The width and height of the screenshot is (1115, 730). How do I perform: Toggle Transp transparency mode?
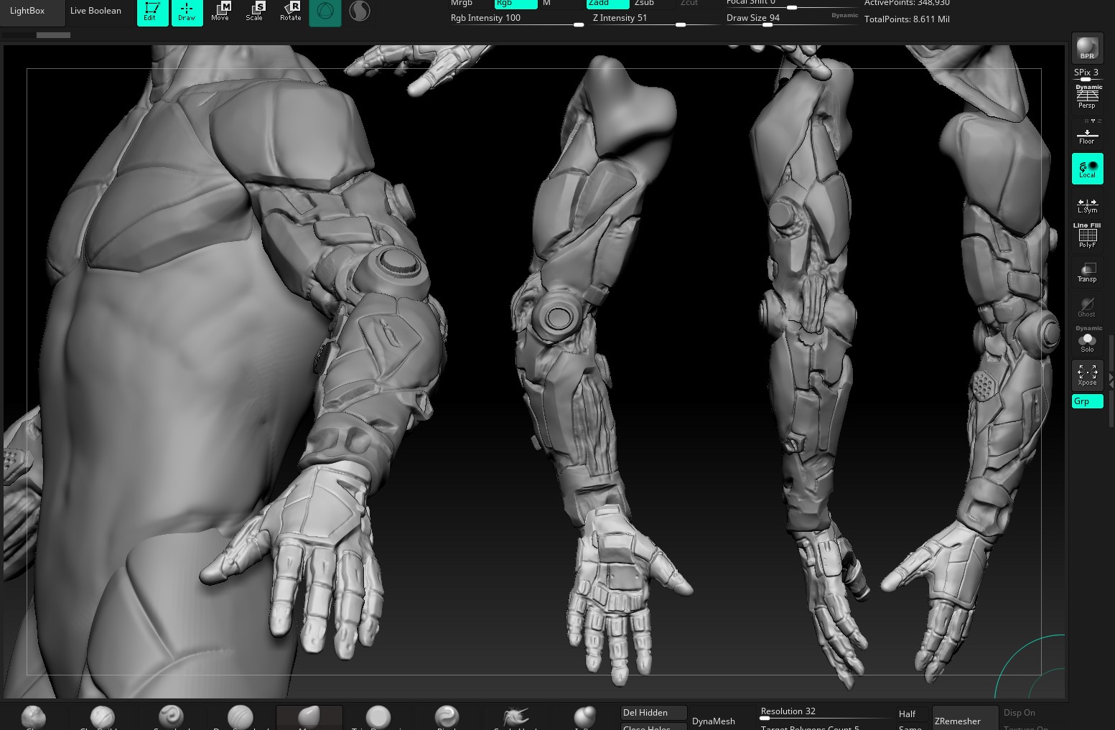pyautogui.click(x=1087, y=272)
